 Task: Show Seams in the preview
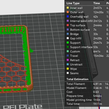[x=87, y=73]
